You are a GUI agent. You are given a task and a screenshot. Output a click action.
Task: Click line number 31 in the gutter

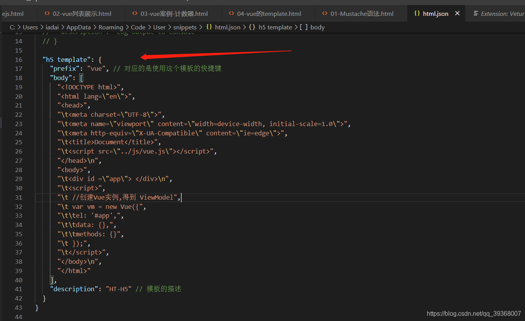coord(19,197)
